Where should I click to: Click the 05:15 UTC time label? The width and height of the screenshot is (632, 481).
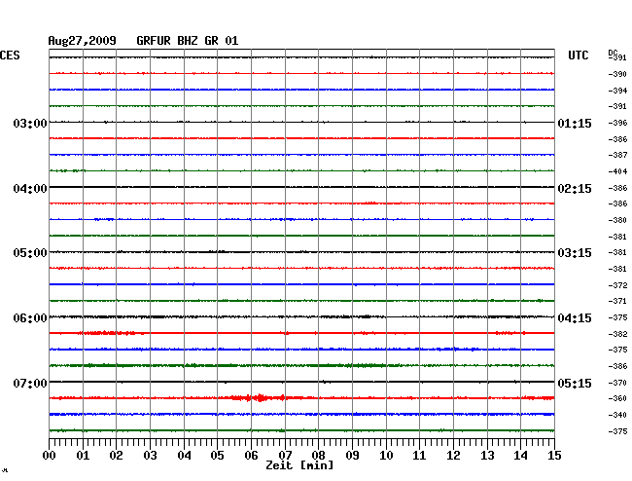click(575, 383)
